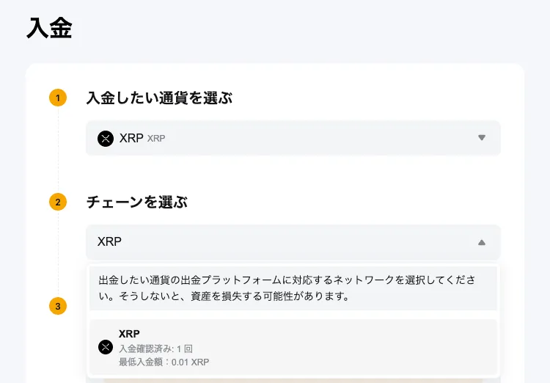This screenshot has width=550, height=383.
Task: Click the 入金確認済み: 1 回 line
Action: click(155, 349)
